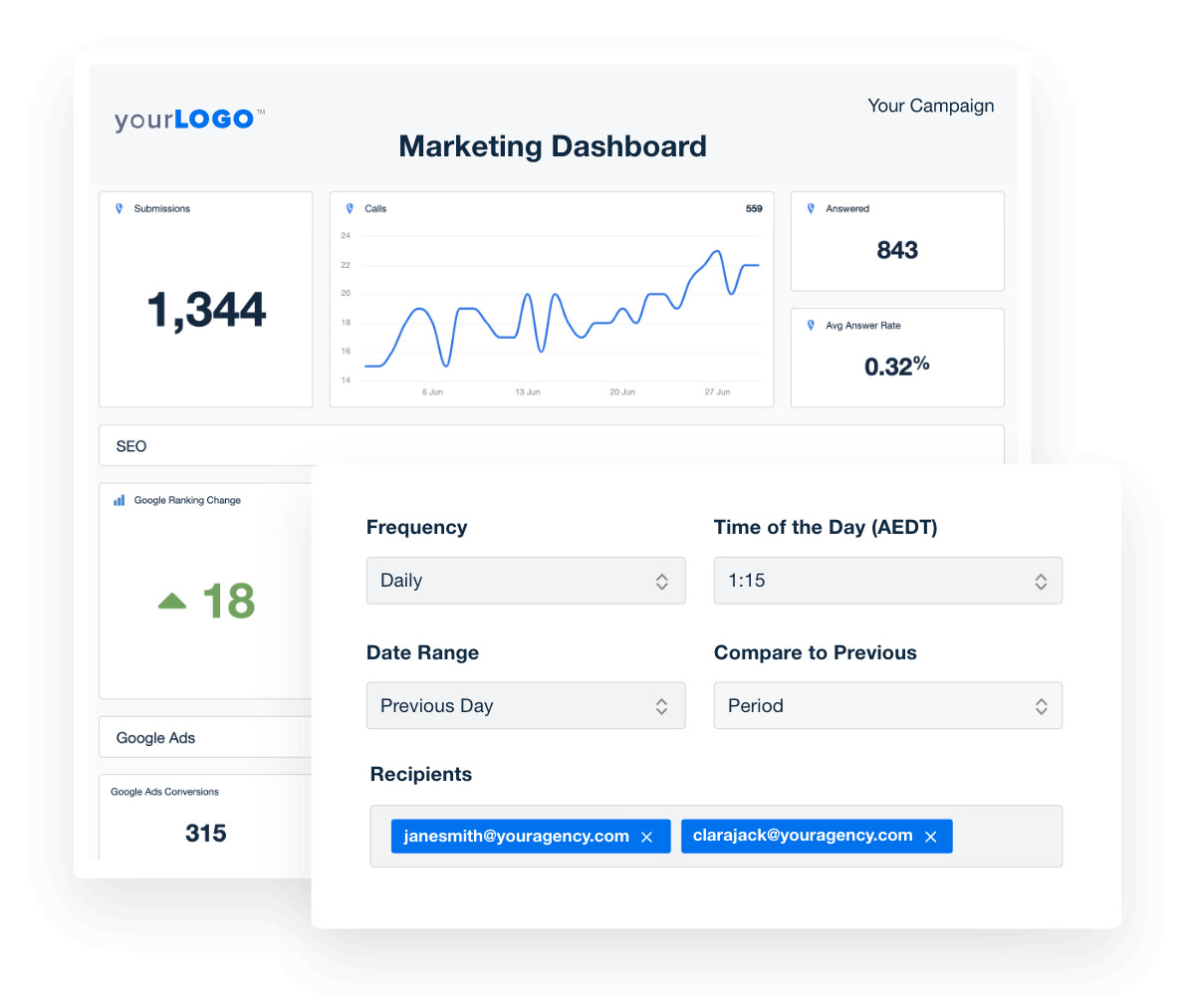The image size is (1195, 996).
Task: Click the ranking change value 18
Action: click(229, 601)
